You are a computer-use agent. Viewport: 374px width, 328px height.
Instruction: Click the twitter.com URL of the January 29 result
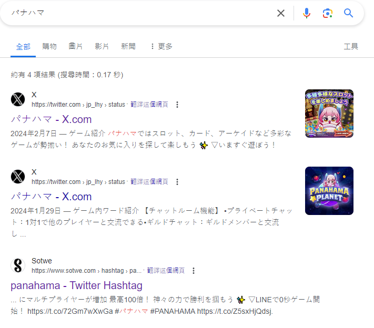click(x=78, y=182)
